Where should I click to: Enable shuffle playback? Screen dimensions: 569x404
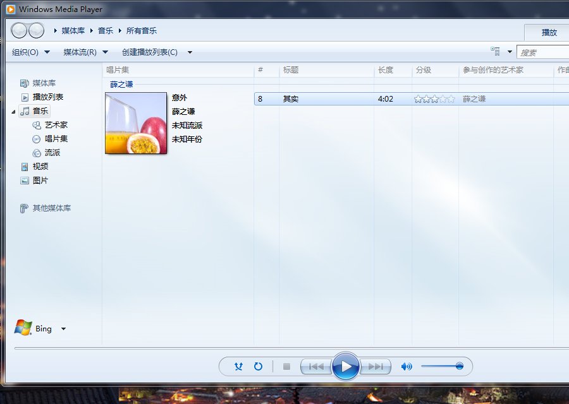pos(238,366)
